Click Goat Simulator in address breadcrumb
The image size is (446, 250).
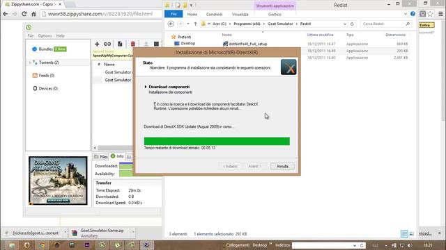pyautogui.click(x=280, y=24)
